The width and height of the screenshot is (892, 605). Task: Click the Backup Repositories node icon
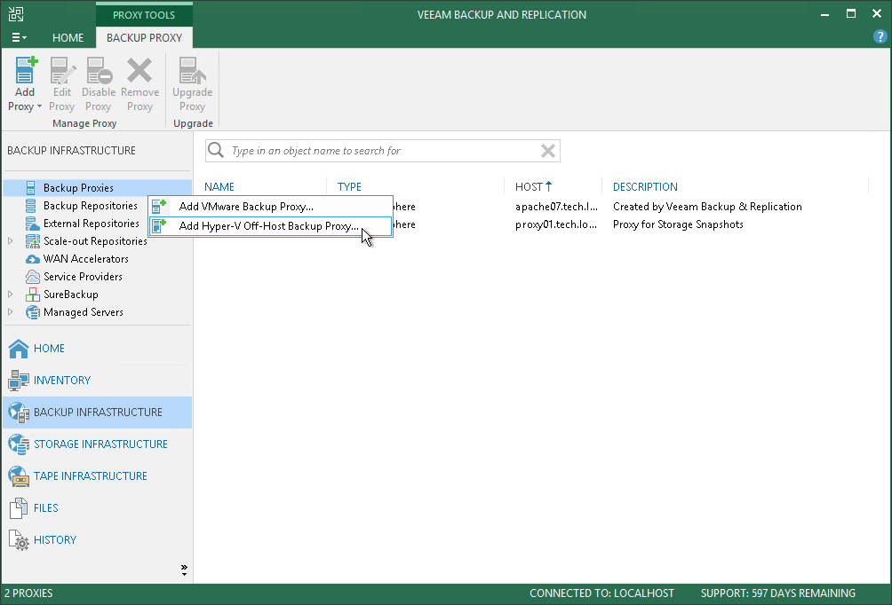click(x=31, y=206)
